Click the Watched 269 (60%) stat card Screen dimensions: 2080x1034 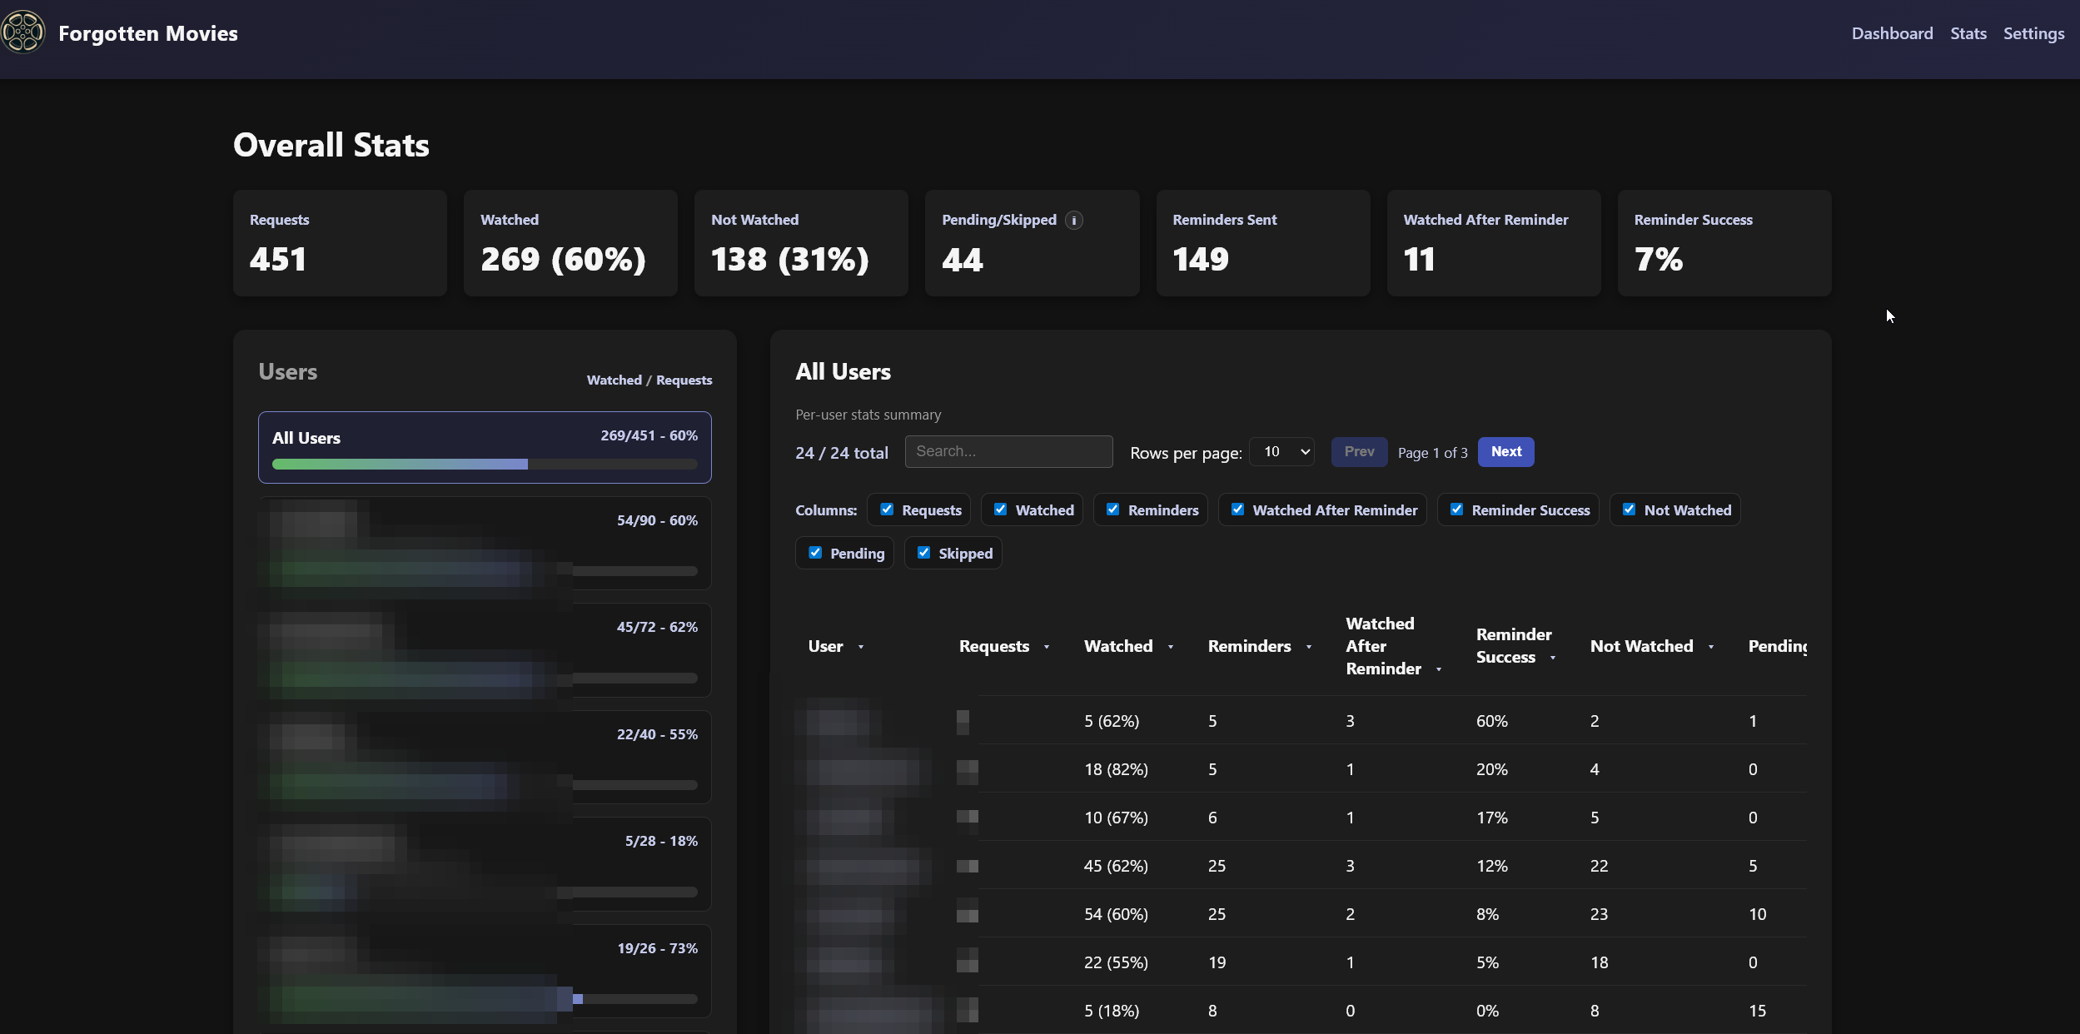click(570, 243)
